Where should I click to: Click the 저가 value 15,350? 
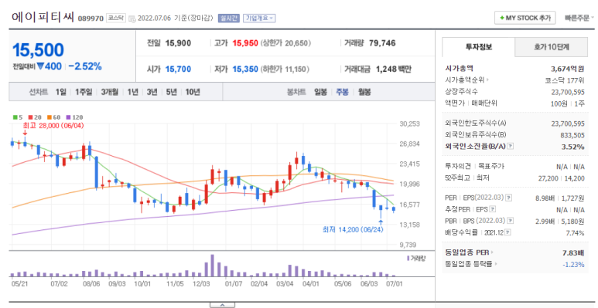click(x=245, y=69)
